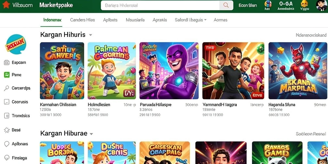
Task: Click the Tronidsics sidebar label
Action: [x=21, y=116]
